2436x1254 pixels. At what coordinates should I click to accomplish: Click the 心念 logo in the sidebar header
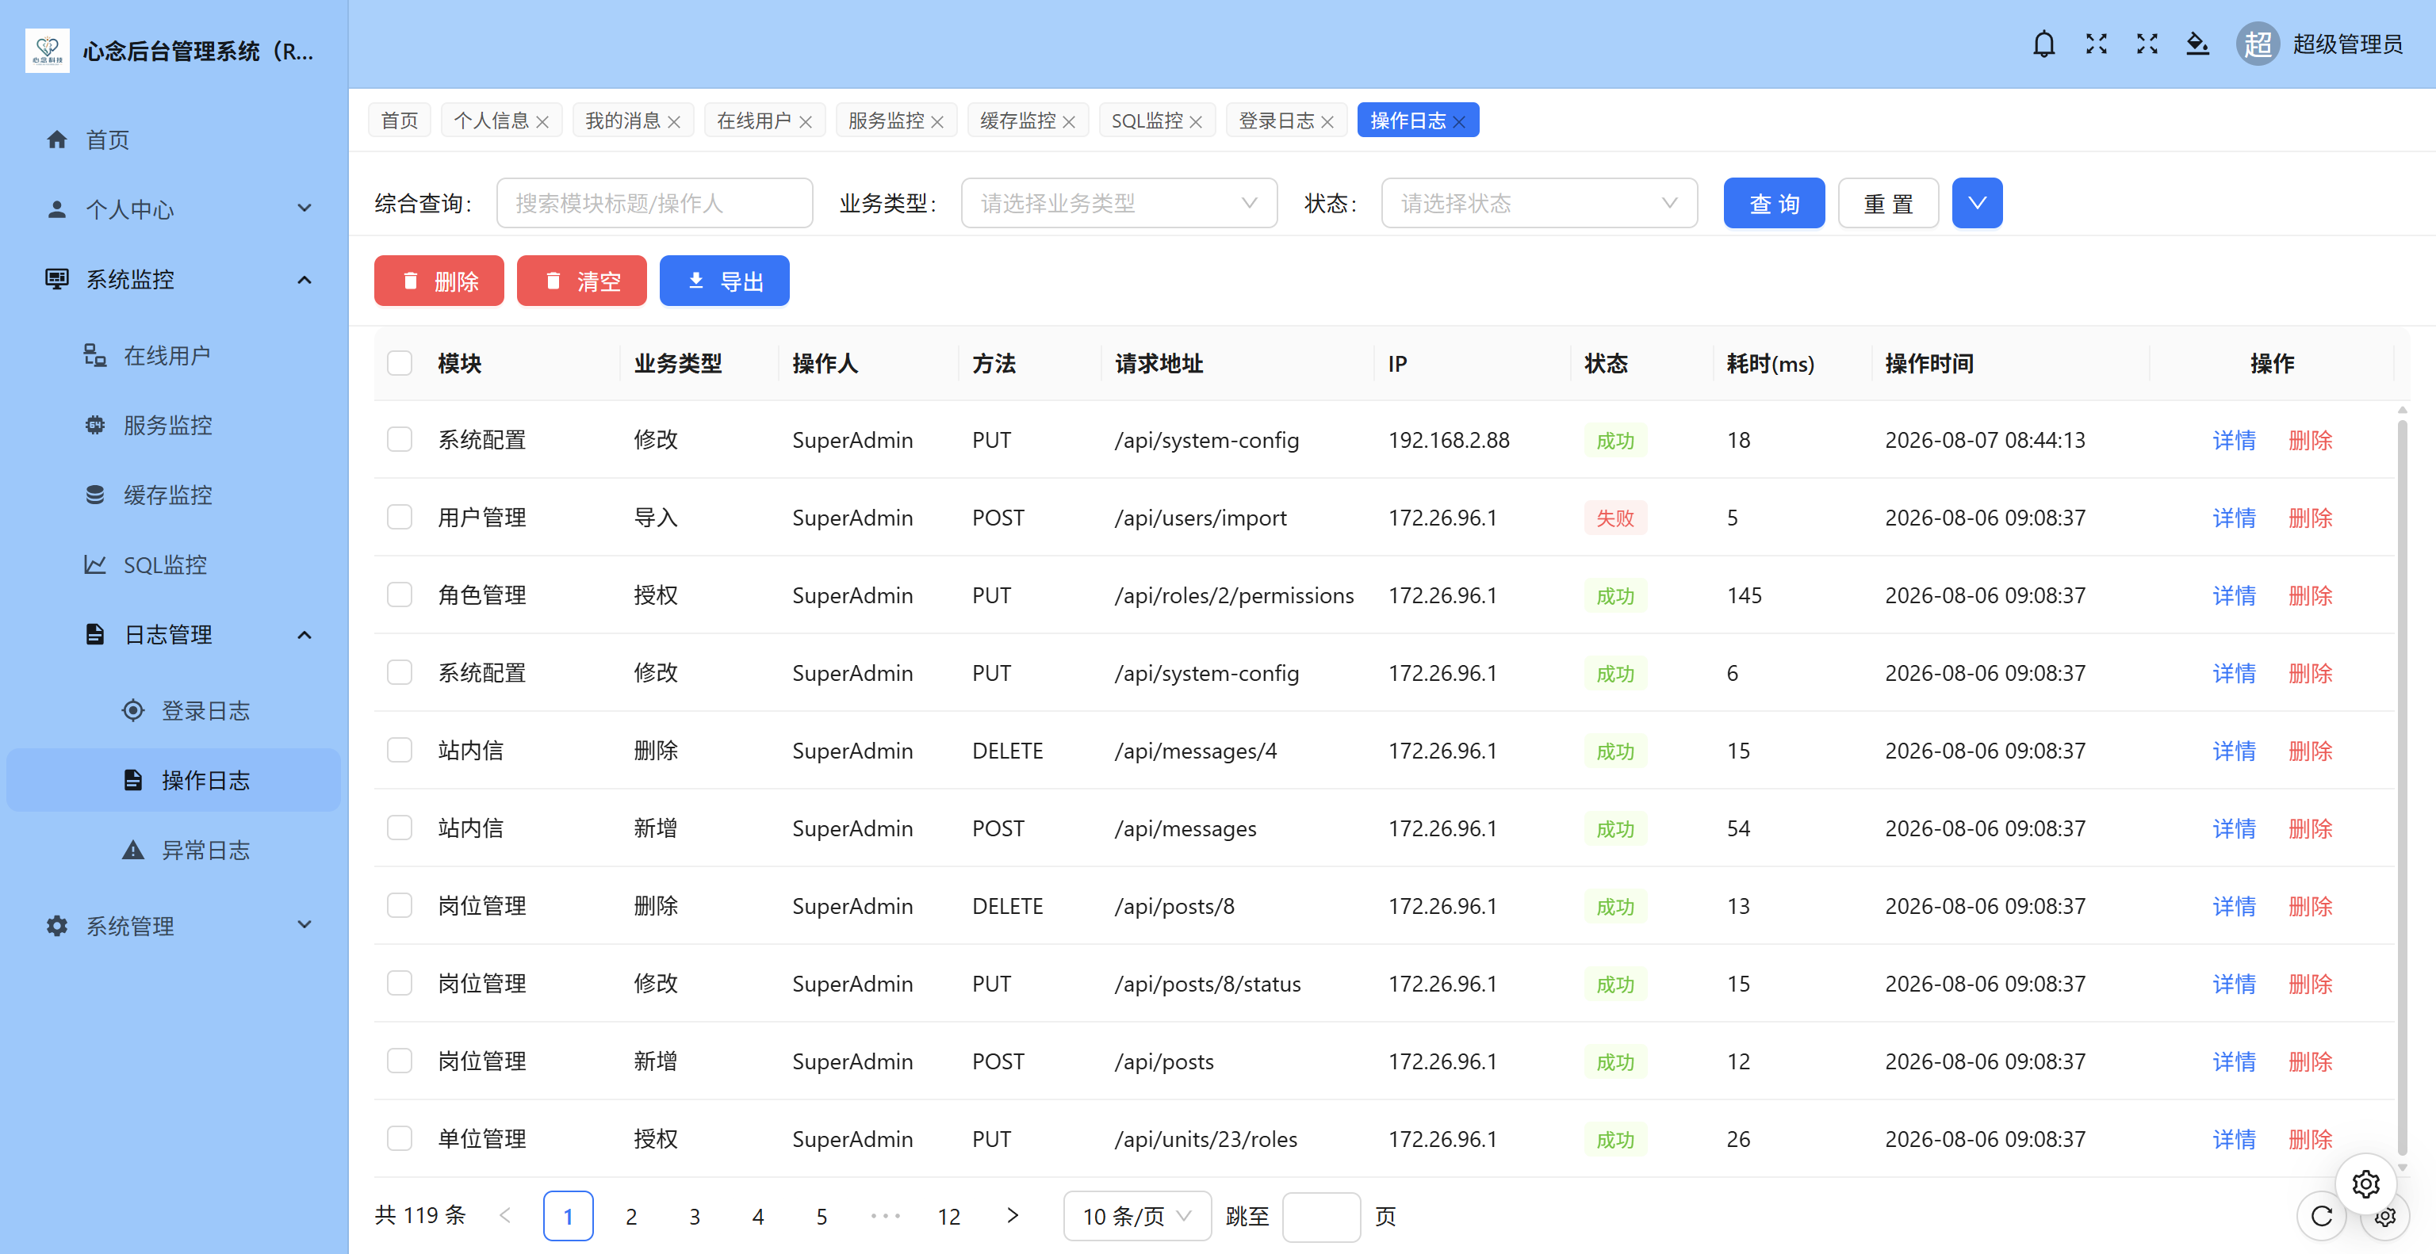pyautogui.click(x=48, y=50)
